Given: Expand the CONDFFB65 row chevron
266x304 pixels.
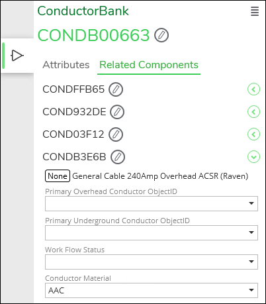Looking at the screenshot, I should pyautogui.click(x=253, y=89).
